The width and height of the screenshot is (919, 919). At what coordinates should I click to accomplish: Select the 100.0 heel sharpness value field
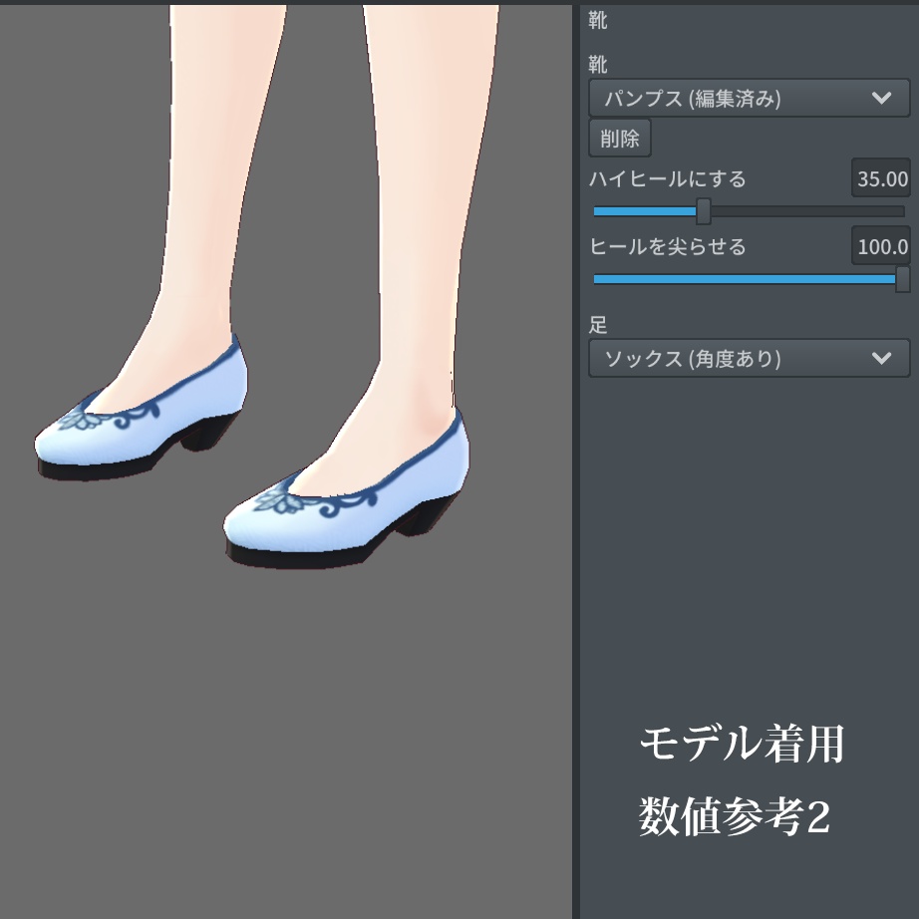881,245
